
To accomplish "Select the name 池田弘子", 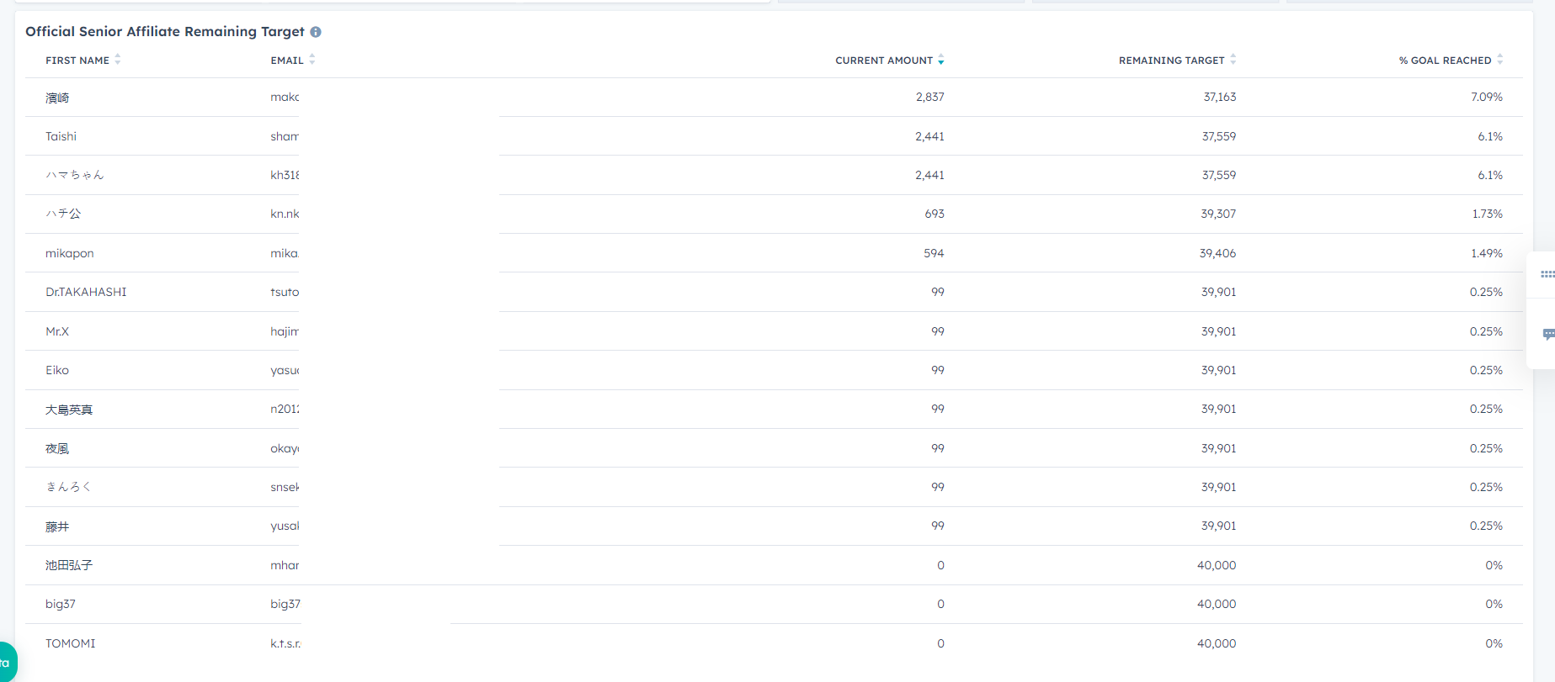I will click(69, 565).
